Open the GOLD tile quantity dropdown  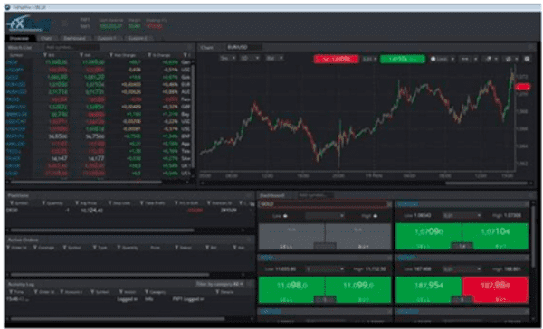[x=325, y=216]
